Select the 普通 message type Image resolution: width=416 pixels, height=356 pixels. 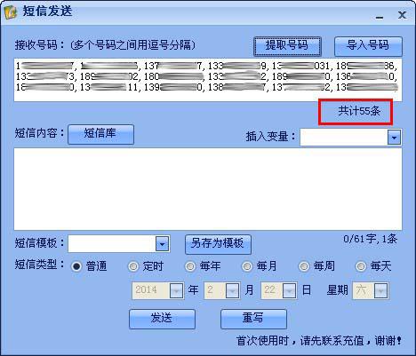point(76,266)
